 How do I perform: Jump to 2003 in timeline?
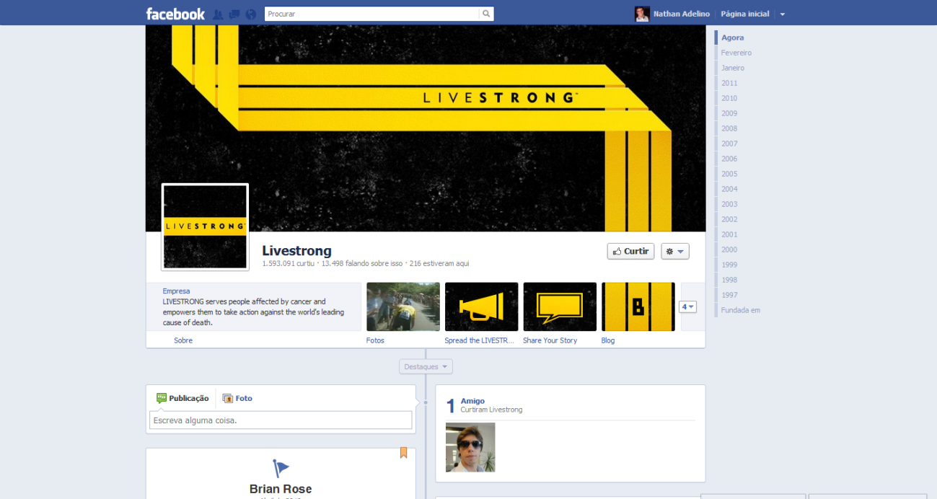click(729, 204)
